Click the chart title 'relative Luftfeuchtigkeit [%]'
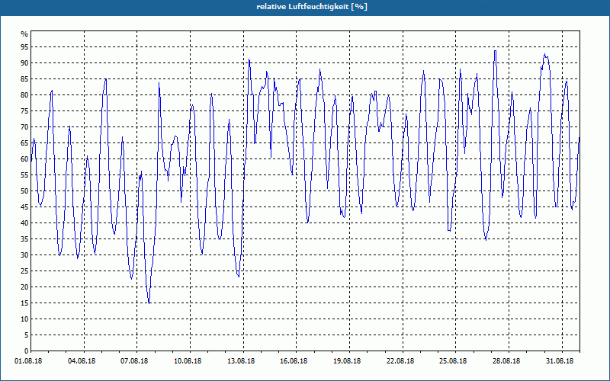This screenshot has height=381, width=610. pos(312,7)
